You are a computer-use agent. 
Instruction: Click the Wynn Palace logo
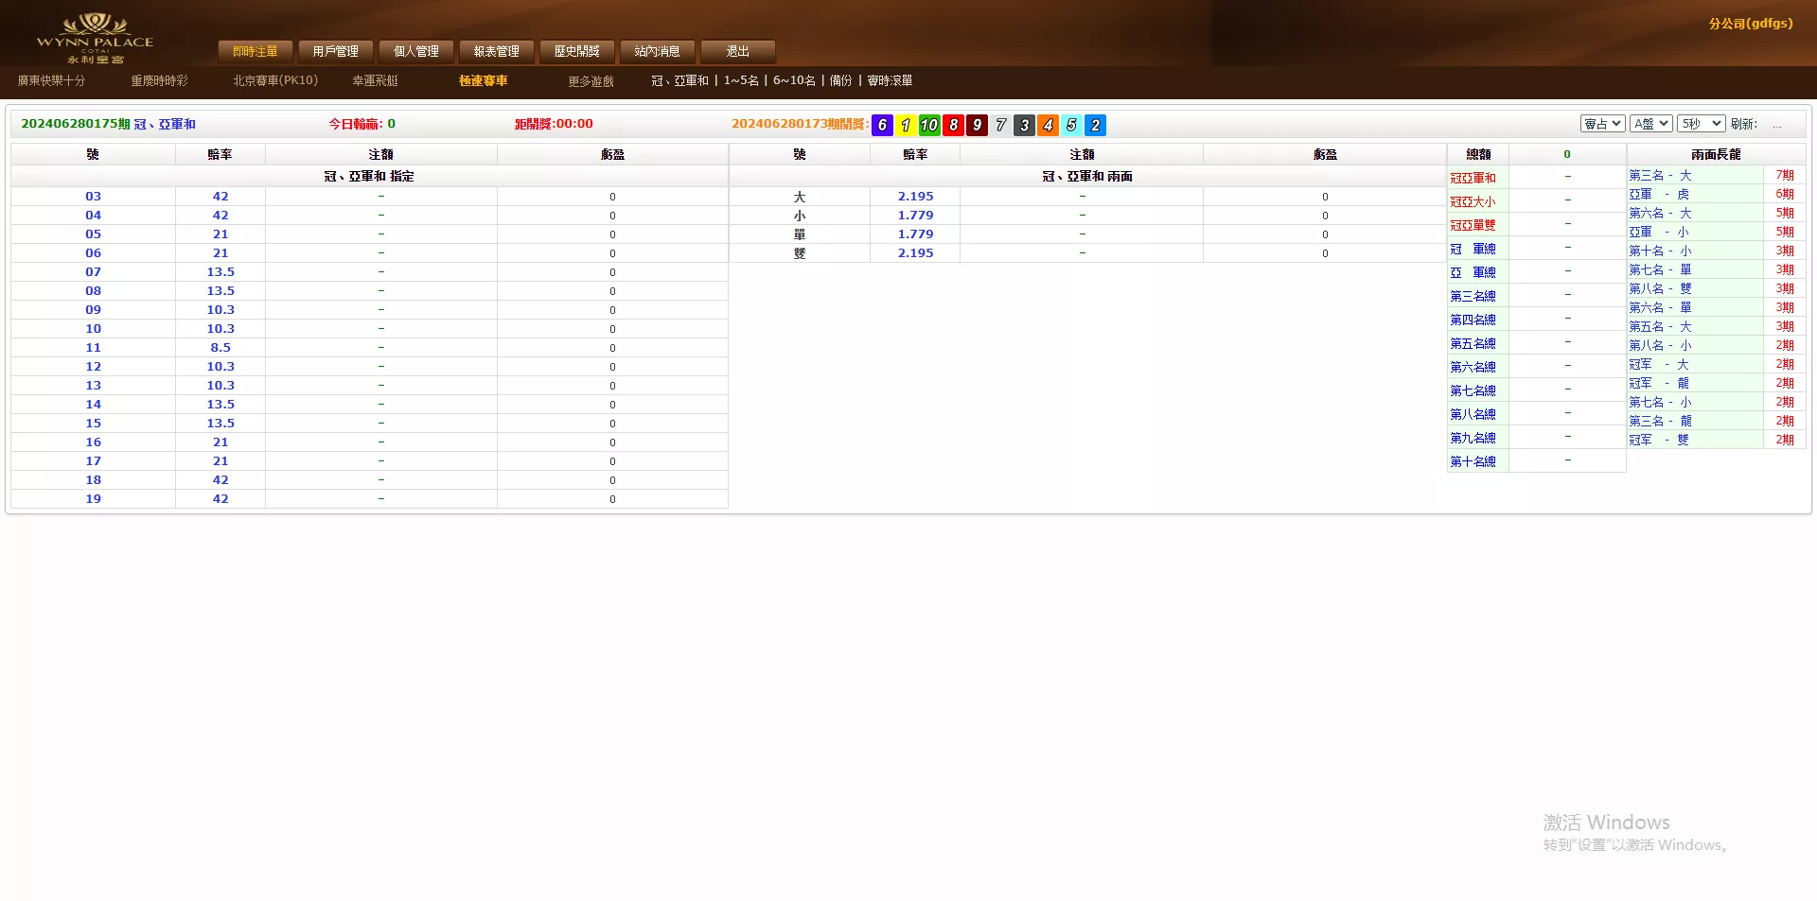[95, 38]
